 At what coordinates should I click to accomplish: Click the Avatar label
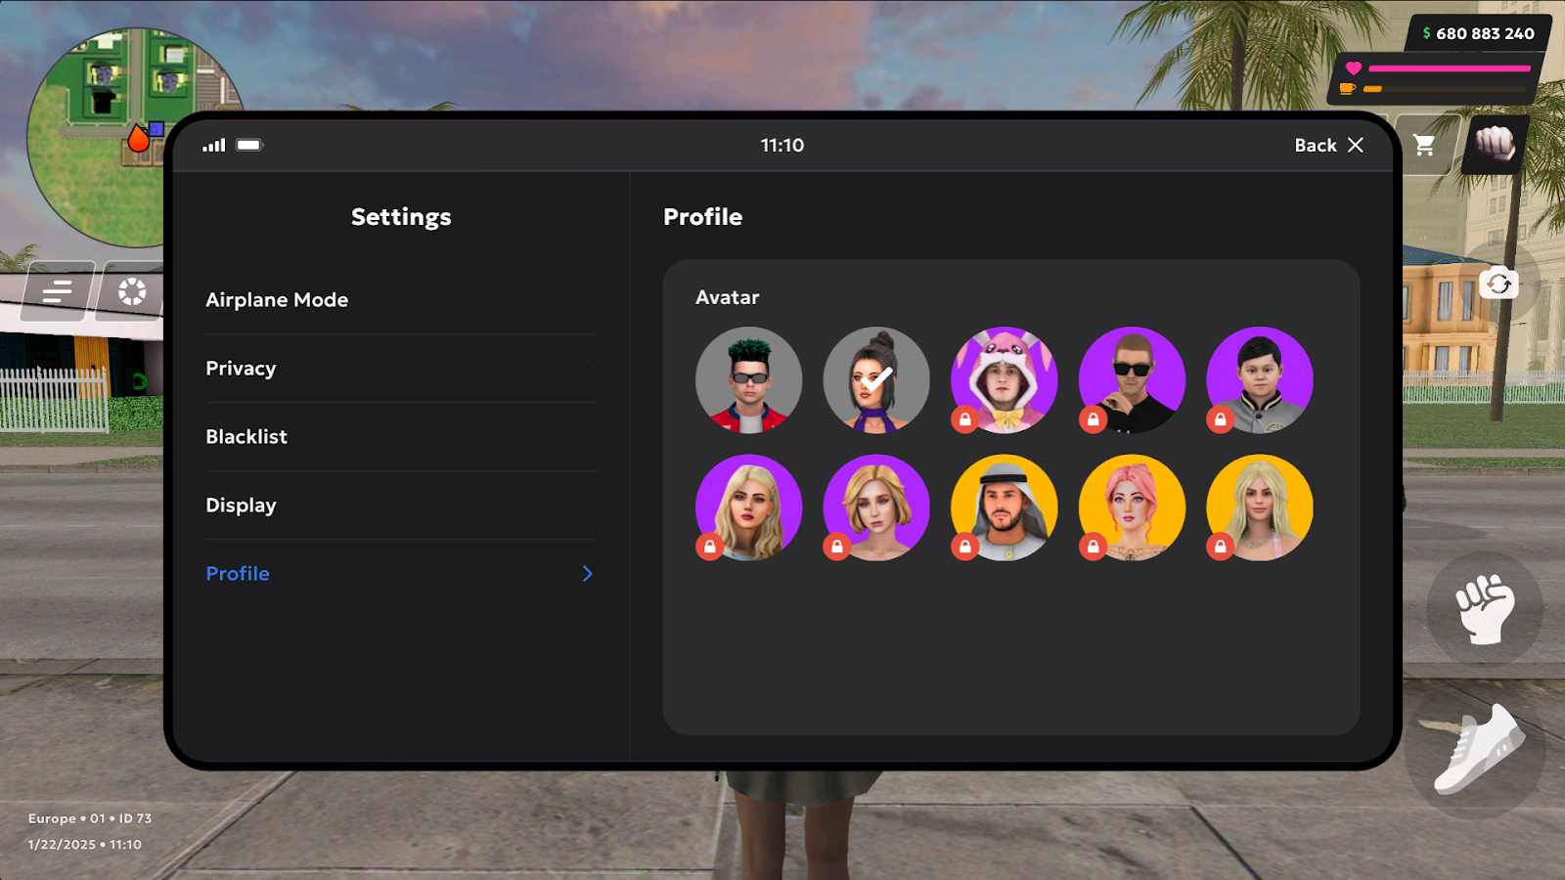point(727,297)
